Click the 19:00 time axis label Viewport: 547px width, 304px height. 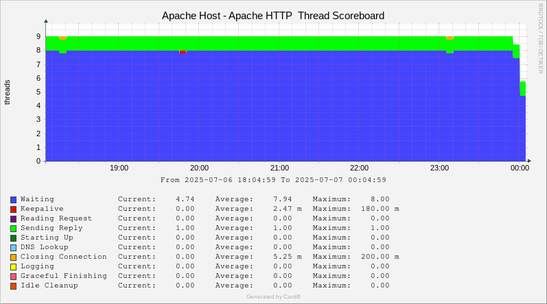point(119,168)
